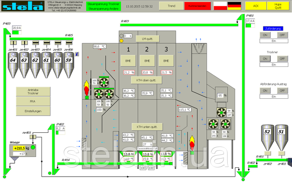Viewport: 292px width, 182px height.
Task: Open the Trend view
Action: click(170, 5)
